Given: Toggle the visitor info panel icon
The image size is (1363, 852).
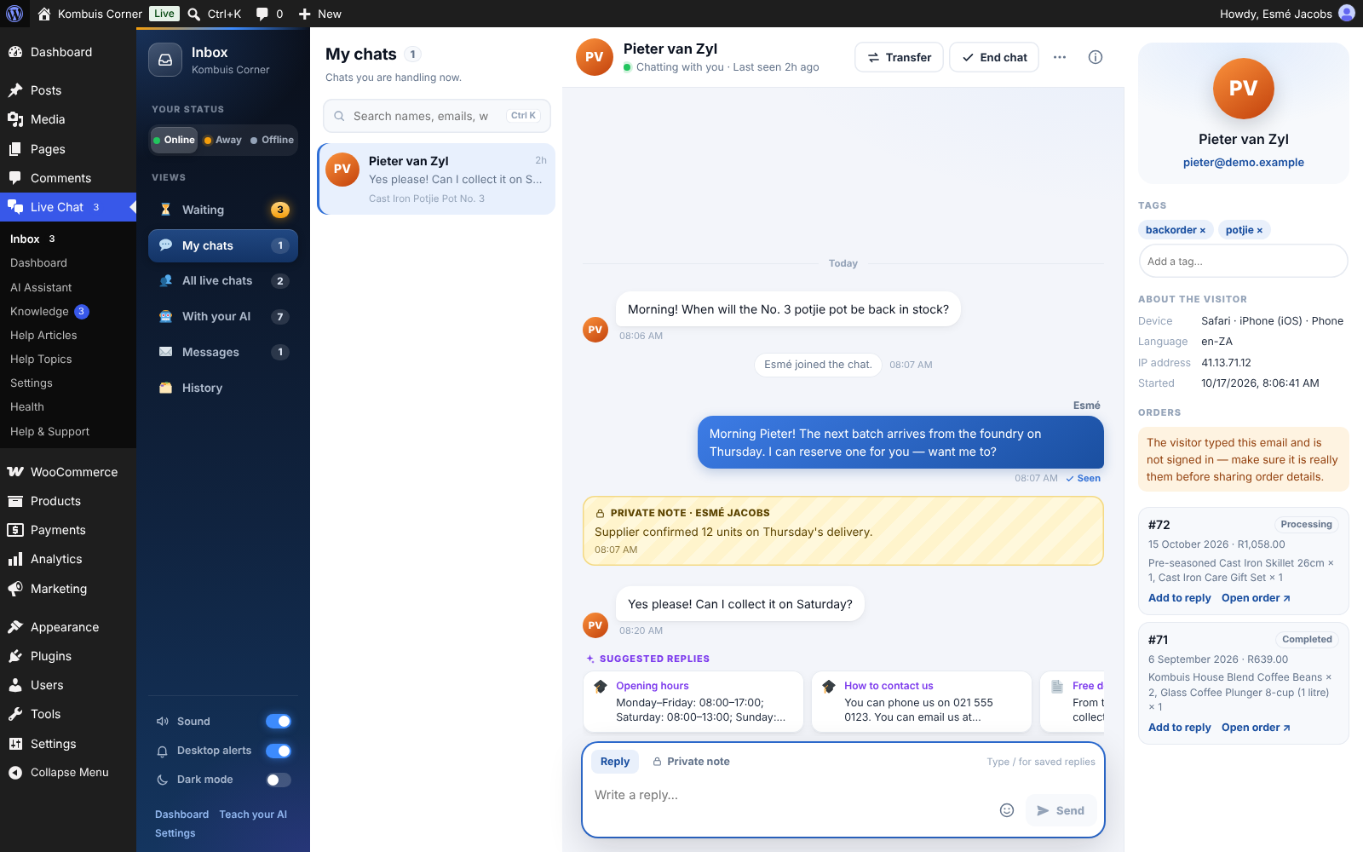Looking at the screenshot, I should tap(1096, 57).
